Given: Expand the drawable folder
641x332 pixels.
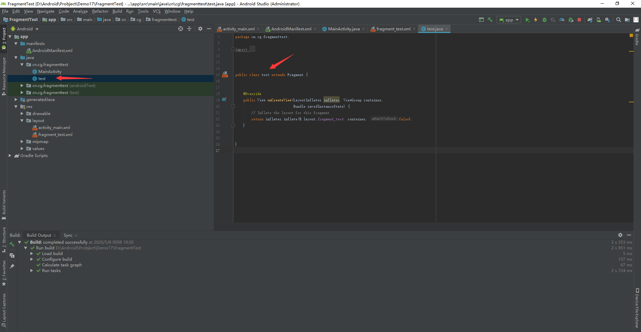Looking at the screenshot, I should coord(22,114).
